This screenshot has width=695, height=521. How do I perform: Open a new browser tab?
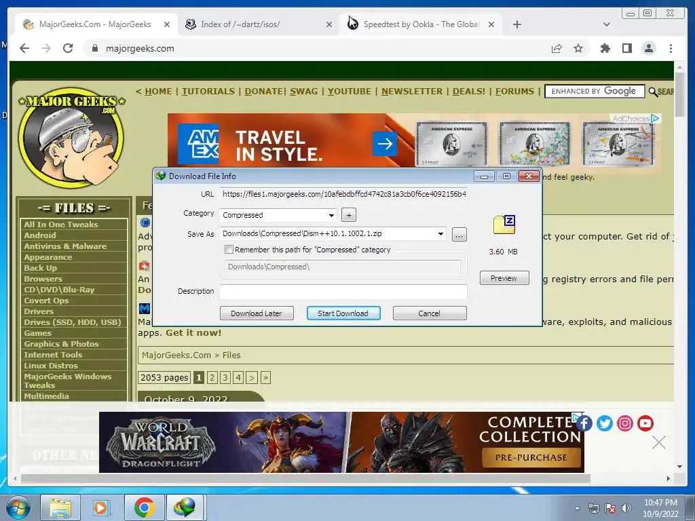[516, 24]
